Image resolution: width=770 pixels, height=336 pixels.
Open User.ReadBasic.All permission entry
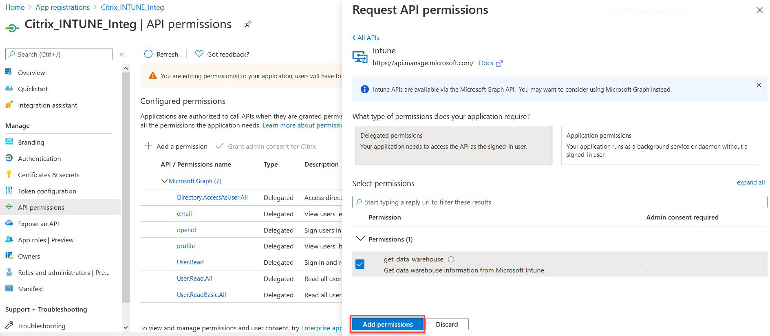click(201, 294)
